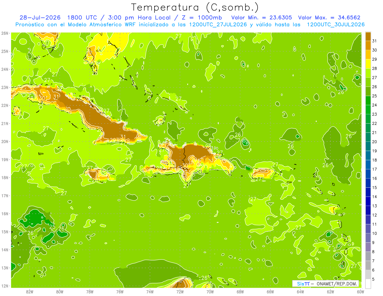Click colorbar label "17"
This screenshot has width=383, height=296.
[374, 169]
